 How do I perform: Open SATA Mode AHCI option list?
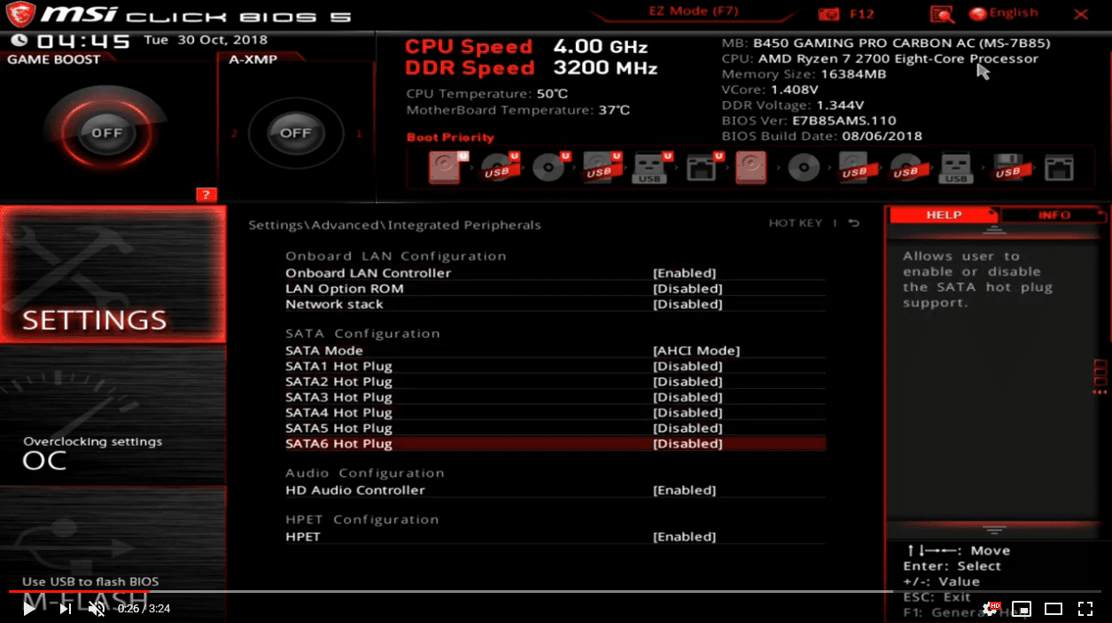[x=696, y=350]
